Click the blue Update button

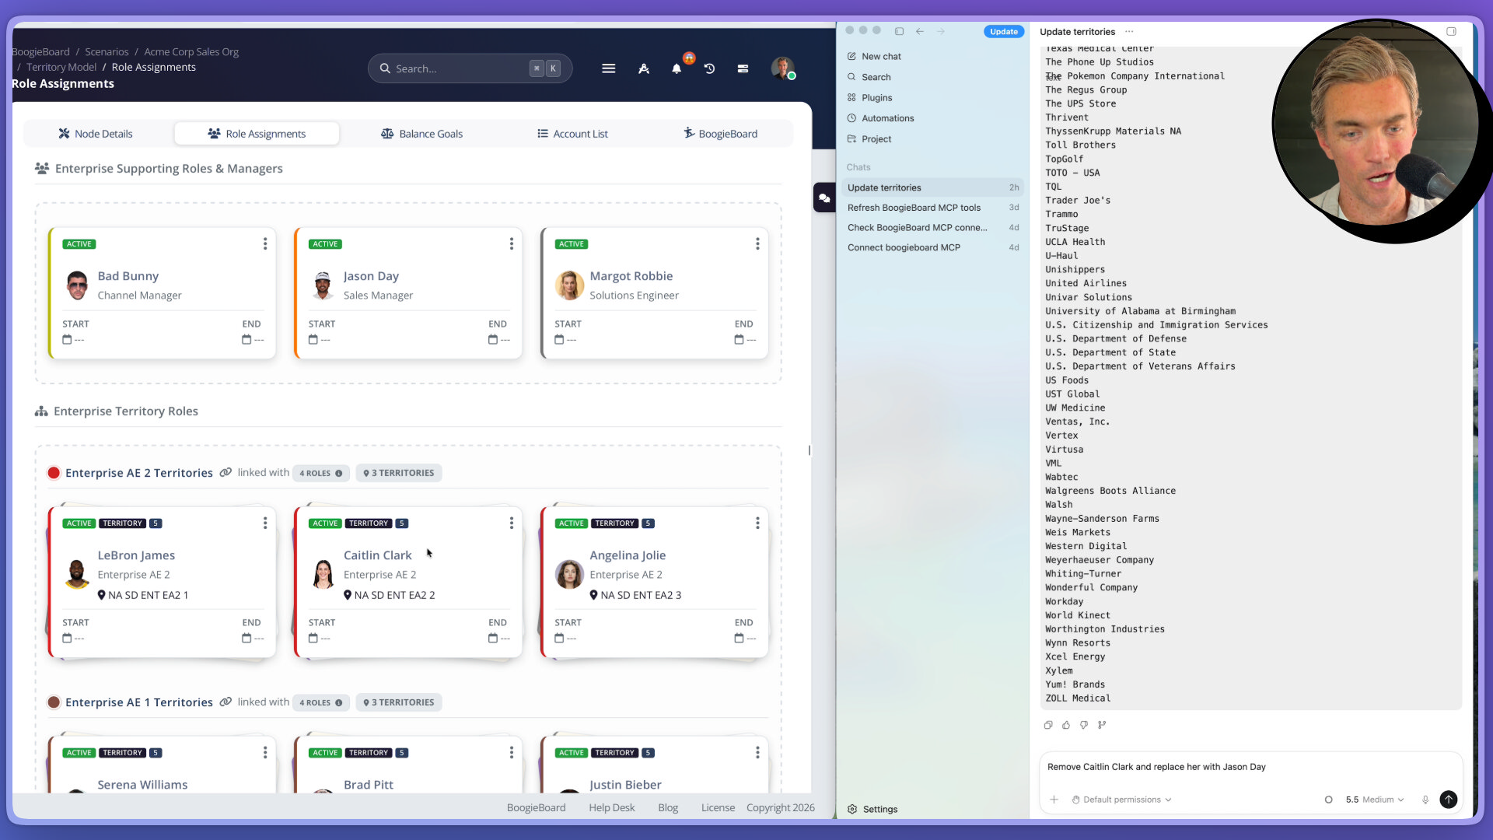(1004, 32)
